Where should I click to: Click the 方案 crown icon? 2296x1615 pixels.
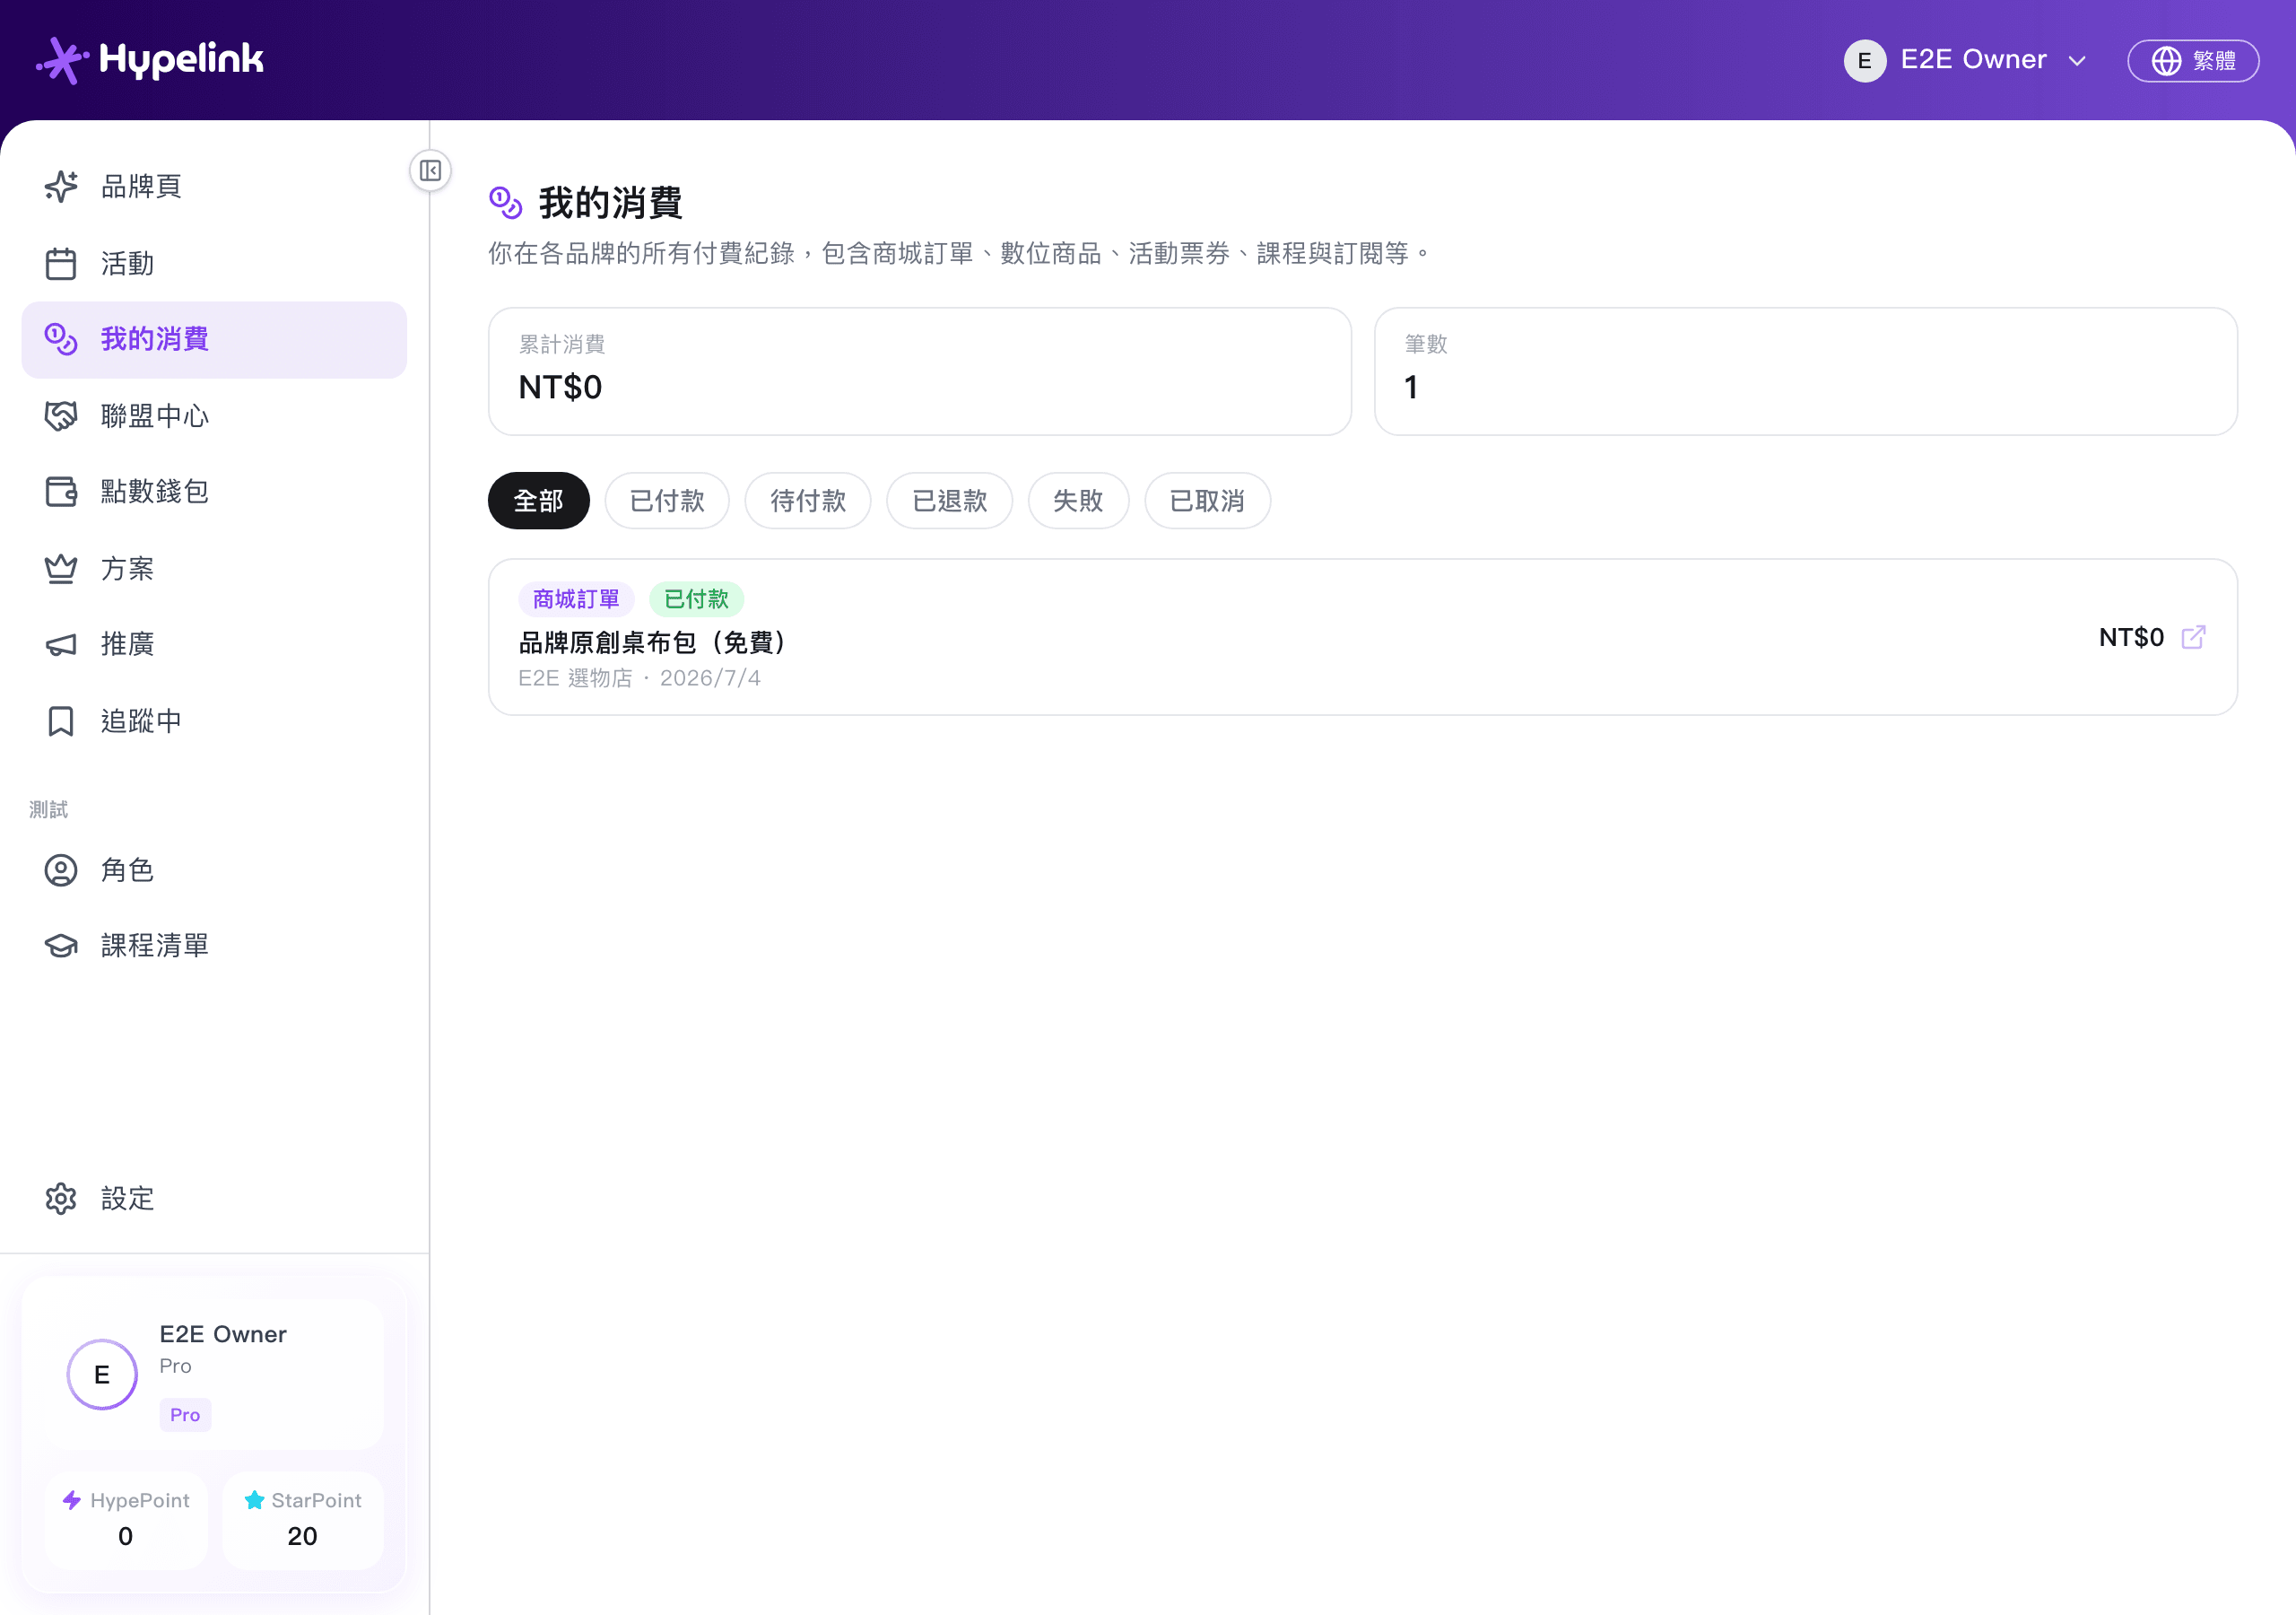61,568
